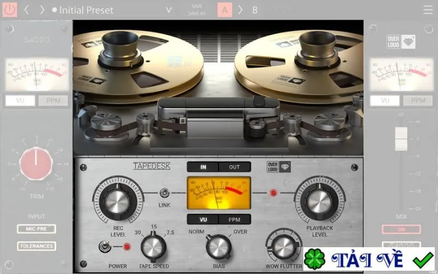Toggle the MIX ON button

[x=401, y=229]
